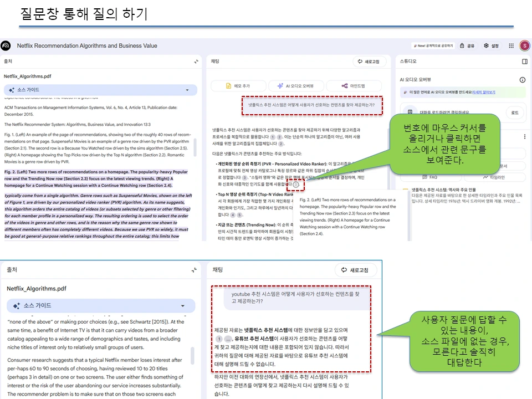Click citation 4 after 합니다 in chat
The image size is (532, 399).
click(233, 215)
